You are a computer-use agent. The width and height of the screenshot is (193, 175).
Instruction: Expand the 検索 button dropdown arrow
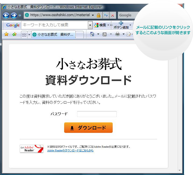(108, 25)
